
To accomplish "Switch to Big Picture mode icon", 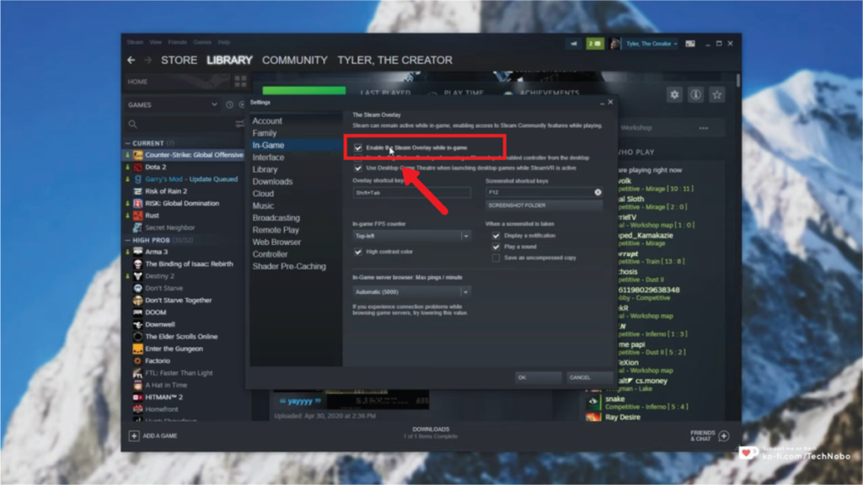I will coord(690,44).
